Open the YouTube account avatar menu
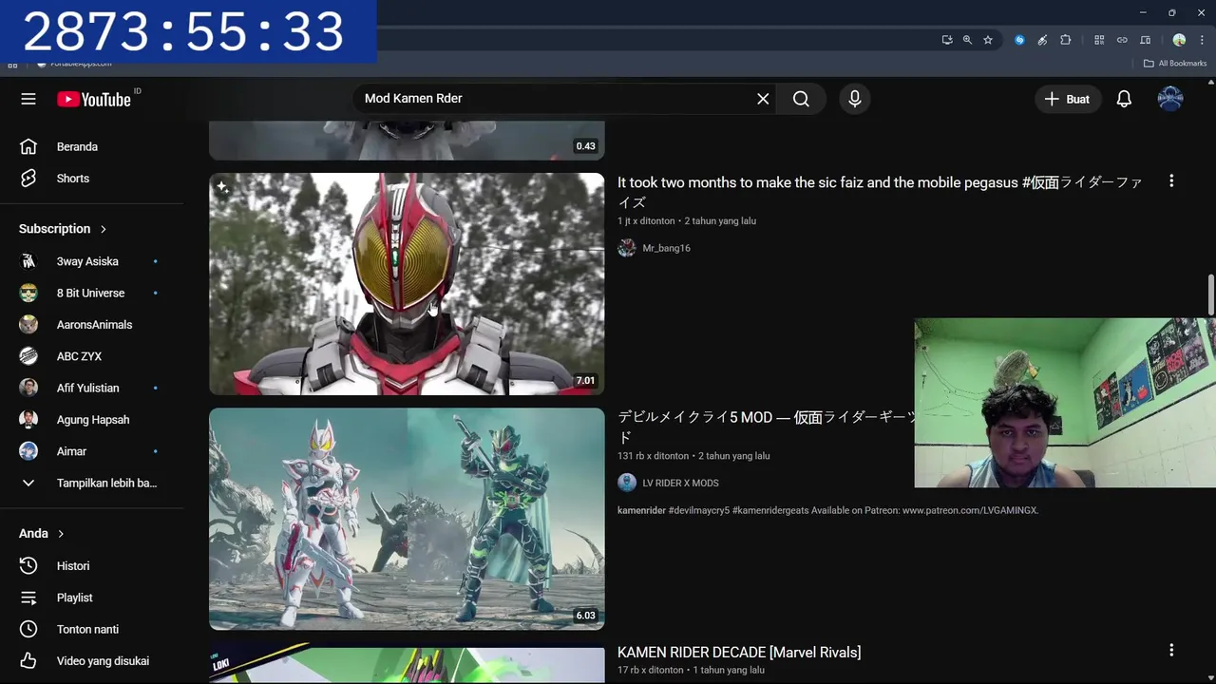 (x=1170, y=99)
